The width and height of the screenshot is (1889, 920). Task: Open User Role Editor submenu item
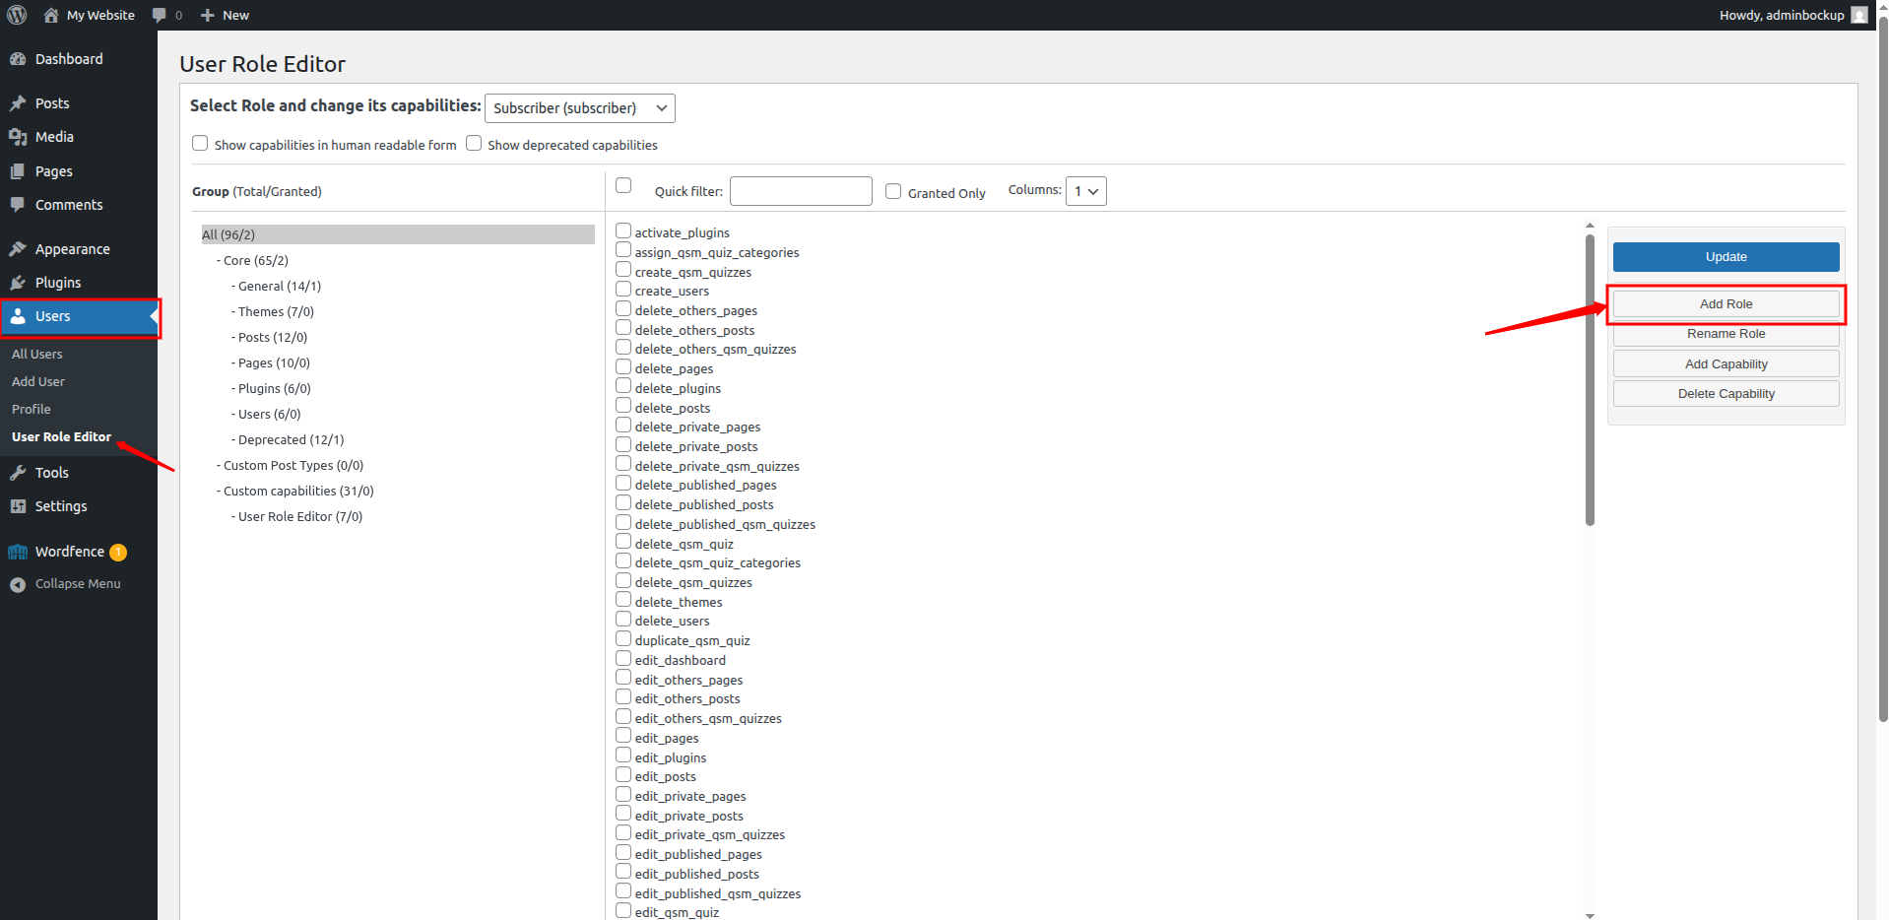tap(62, 436)
